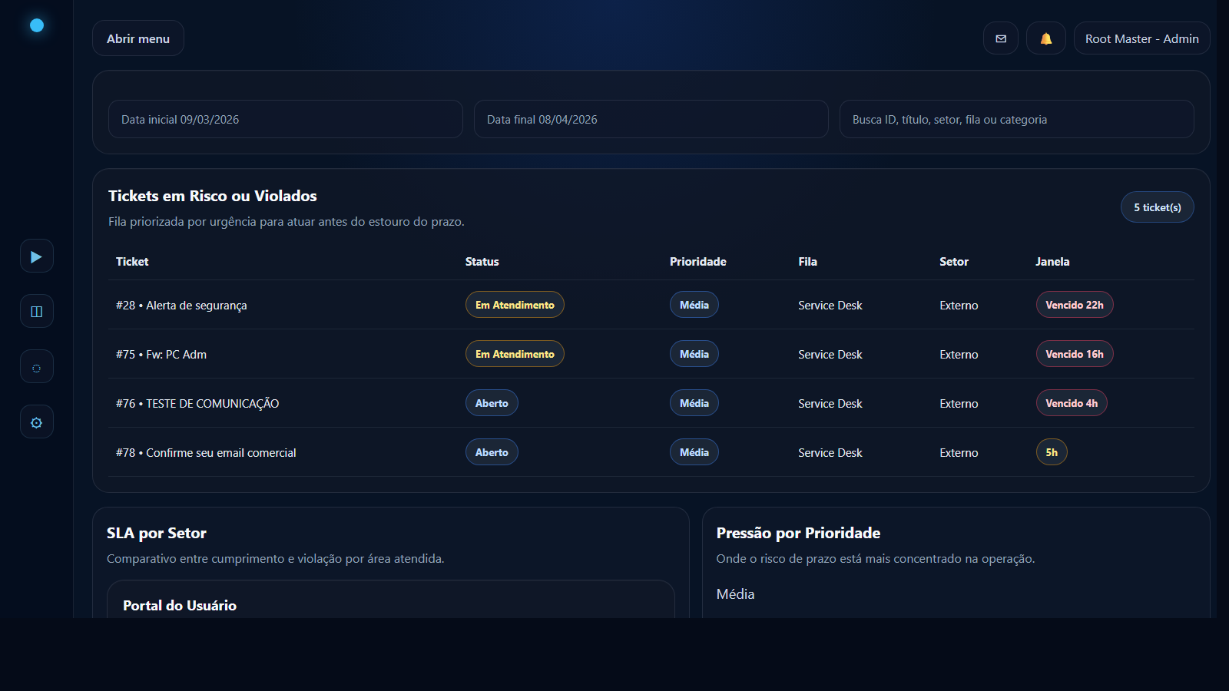Expand the 'Portal do Usuário' SLA section
This screenshot has width=1229, height=691.
click(179, 605)
